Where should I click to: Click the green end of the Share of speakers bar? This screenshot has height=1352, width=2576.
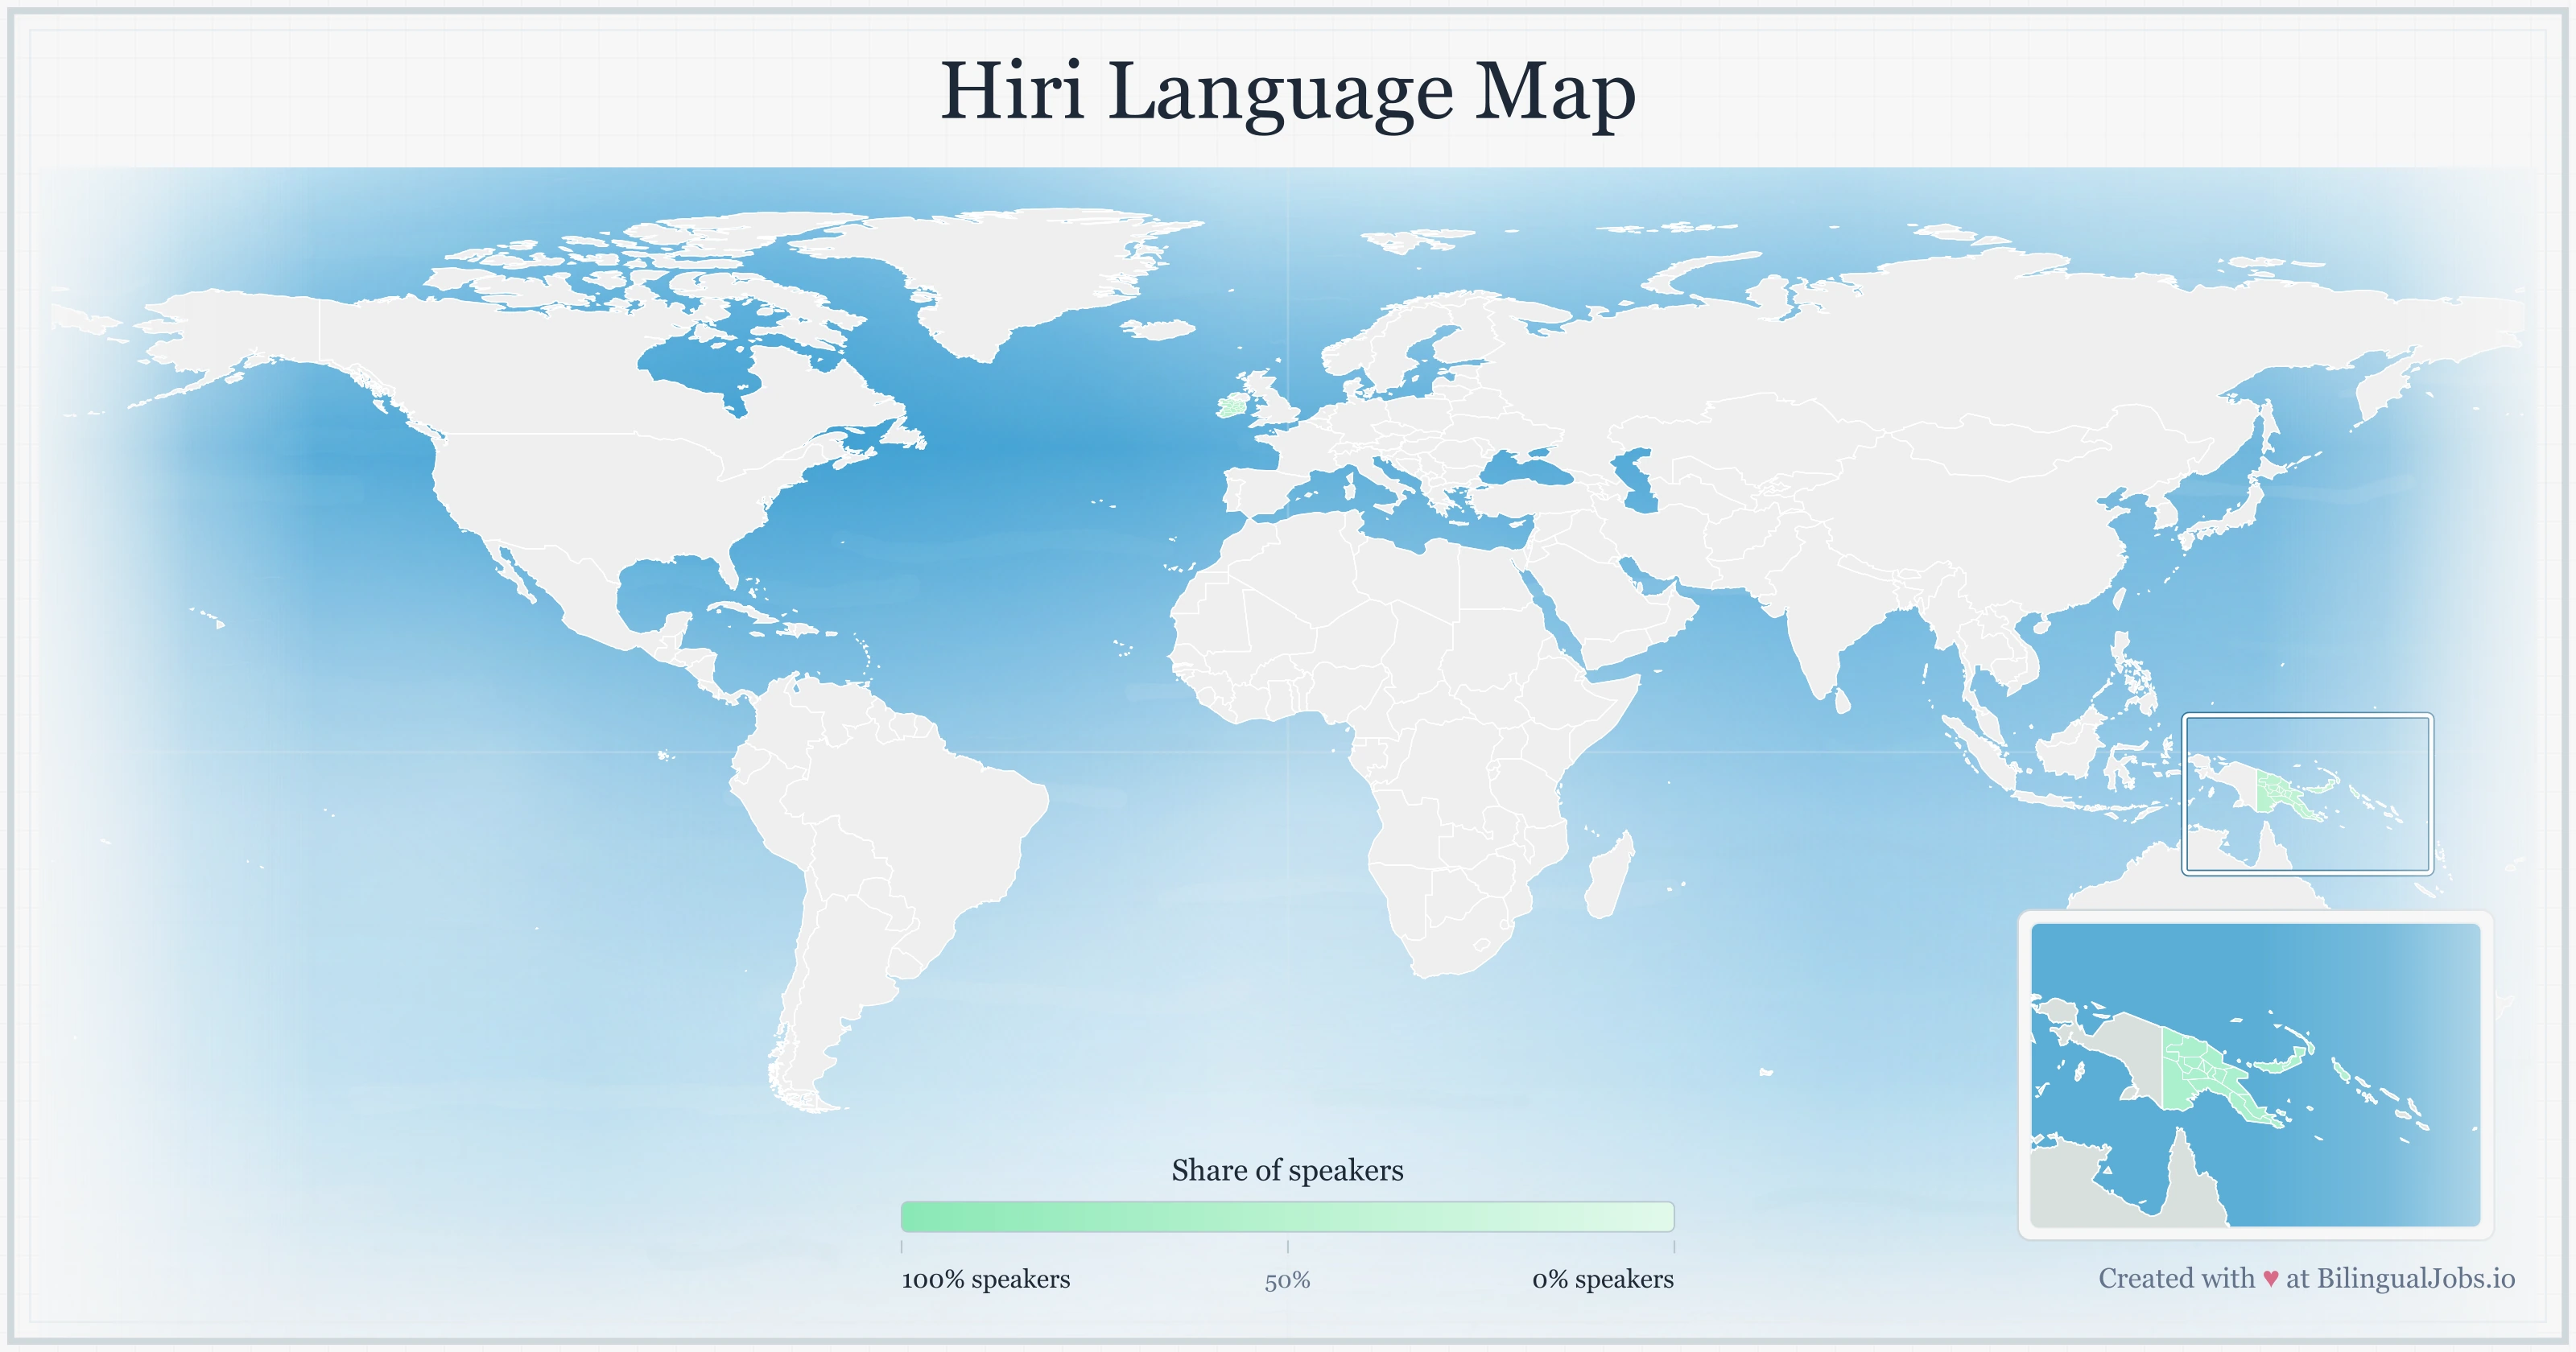[930, 1217]
